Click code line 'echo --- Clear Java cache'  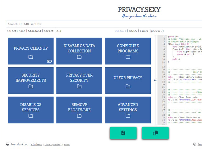pyautogui.click(x=183, y=97)
